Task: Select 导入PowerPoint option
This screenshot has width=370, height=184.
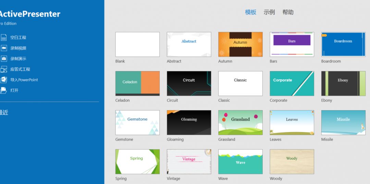Action: pyautogui.click(x=24, y=80)
